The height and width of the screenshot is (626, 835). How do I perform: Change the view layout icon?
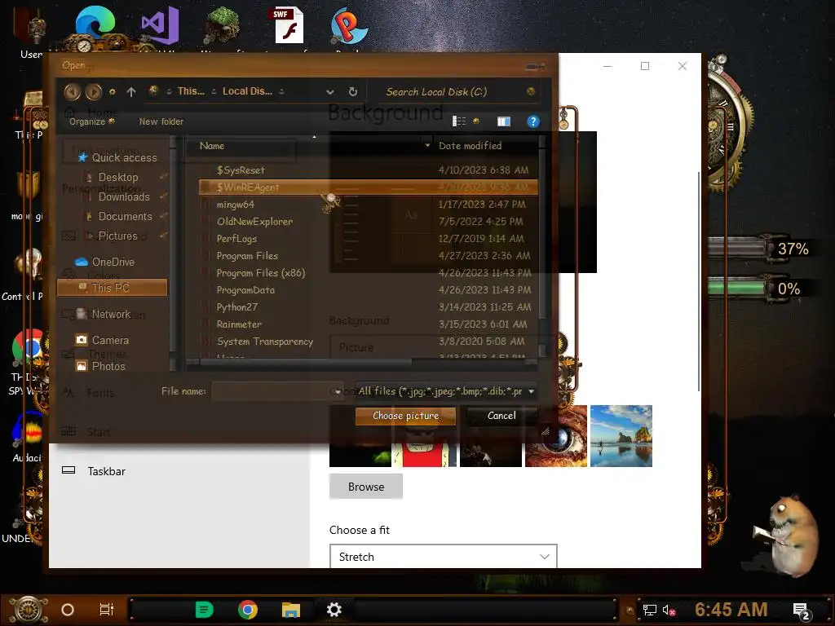(459, 121)
